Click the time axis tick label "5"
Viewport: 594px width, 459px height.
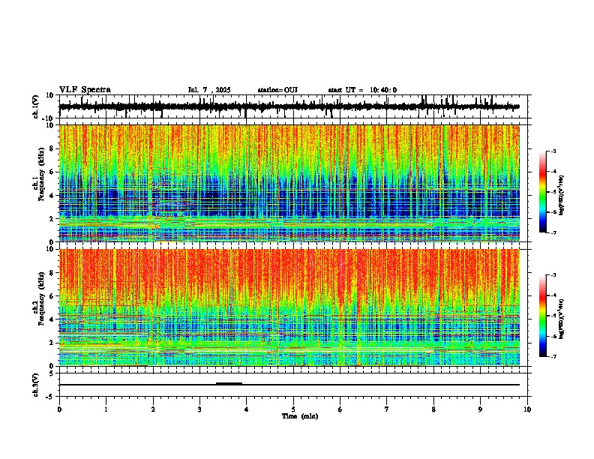[293, 409]
